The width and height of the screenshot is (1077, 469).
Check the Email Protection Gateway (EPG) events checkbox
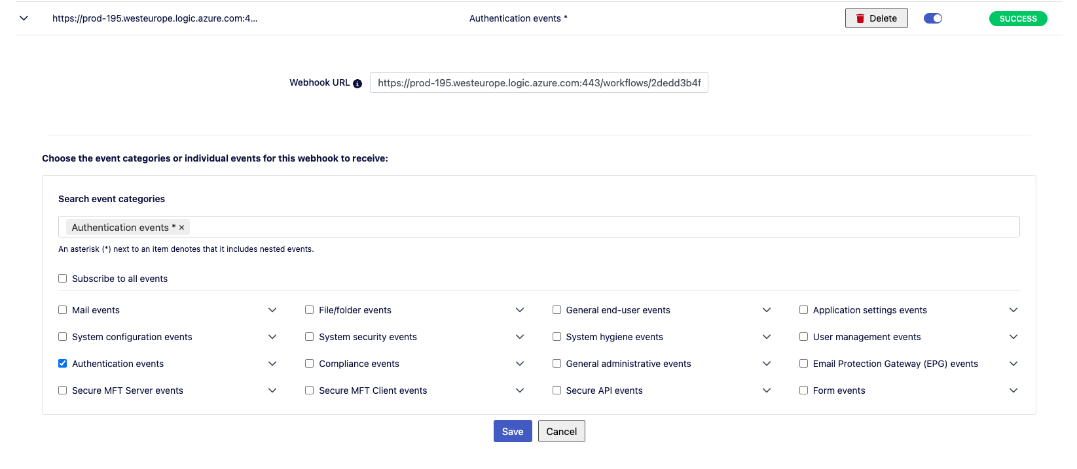click(804, 364)
